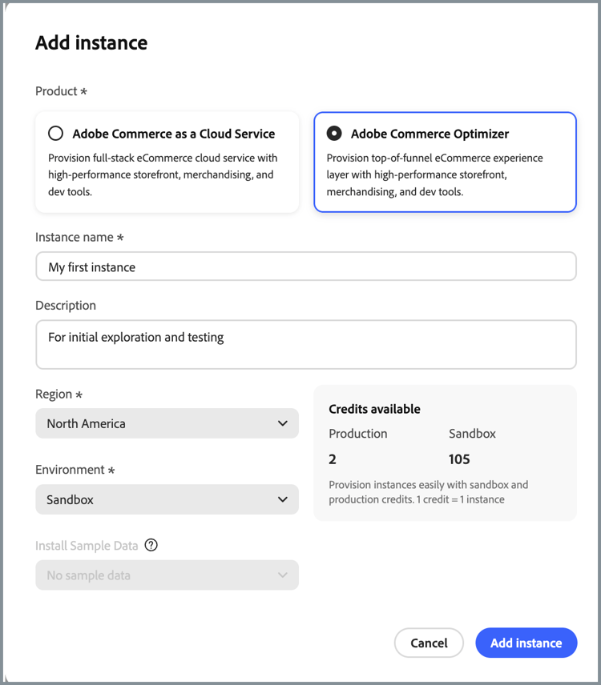Select the Production credits count
Screen dimensions: 601x685
point(332,459)
